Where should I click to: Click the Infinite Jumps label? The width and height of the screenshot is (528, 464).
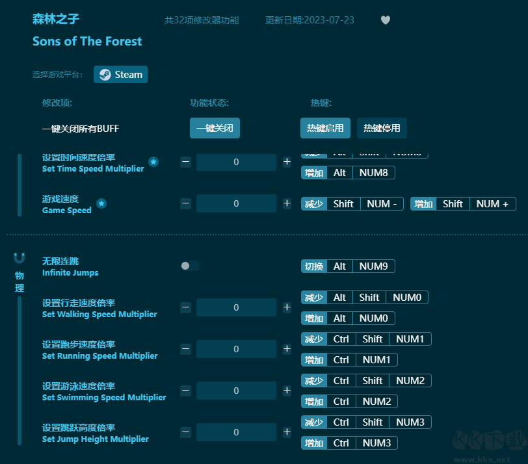click(70, 272)
